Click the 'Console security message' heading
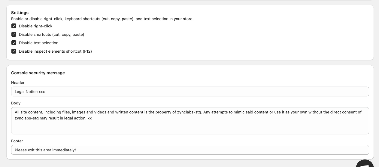379x167 pixels. [x=38, y=73]
